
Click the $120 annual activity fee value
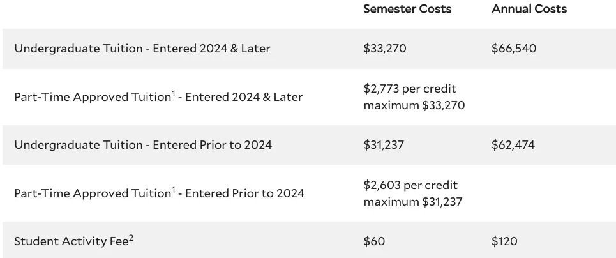[x=504, y=241]
